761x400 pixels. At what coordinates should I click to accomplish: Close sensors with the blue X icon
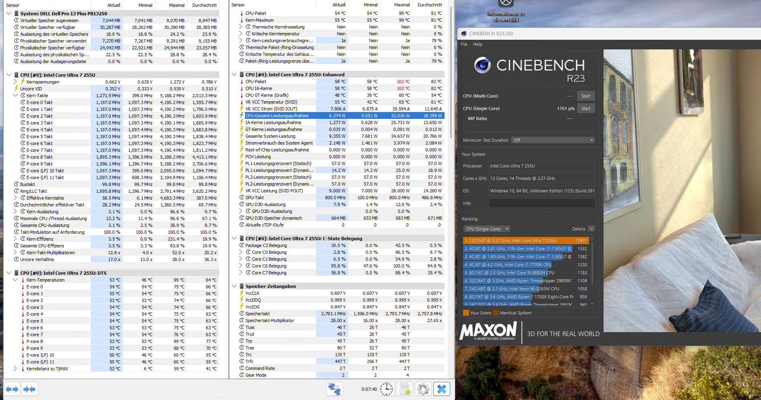tap(442, 389)
